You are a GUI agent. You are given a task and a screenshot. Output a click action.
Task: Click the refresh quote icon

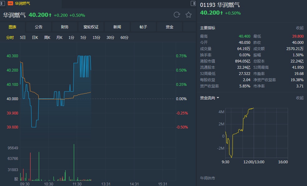point(177,15)
